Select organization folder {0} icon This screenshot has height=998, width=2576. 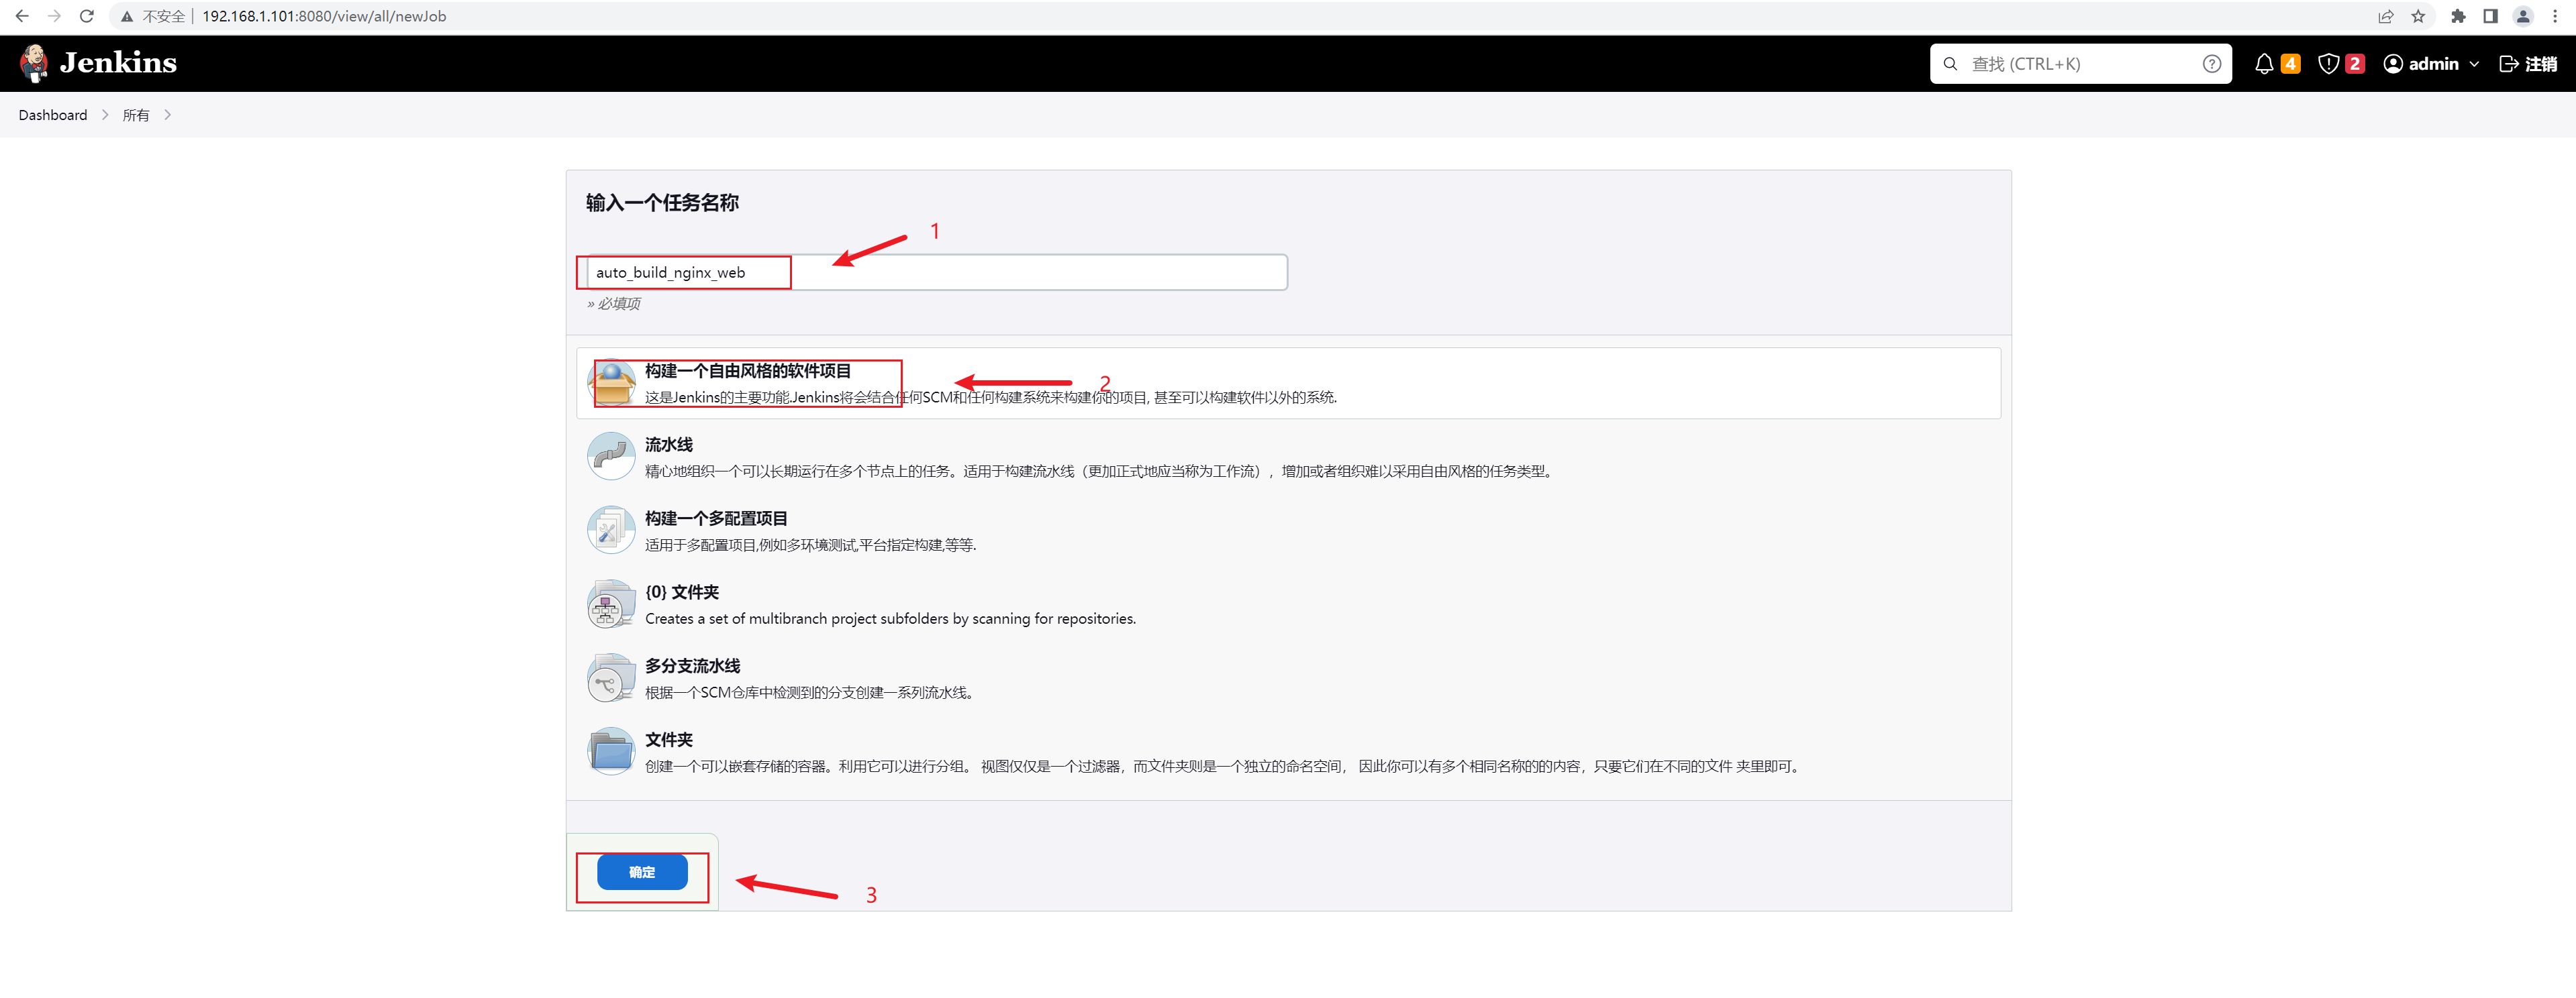click(611, 604)
